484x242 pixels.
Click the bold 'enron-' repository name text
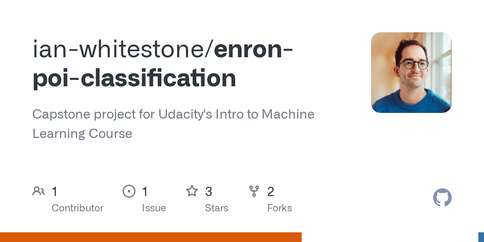pyautogui.click(x=254, y=50)
